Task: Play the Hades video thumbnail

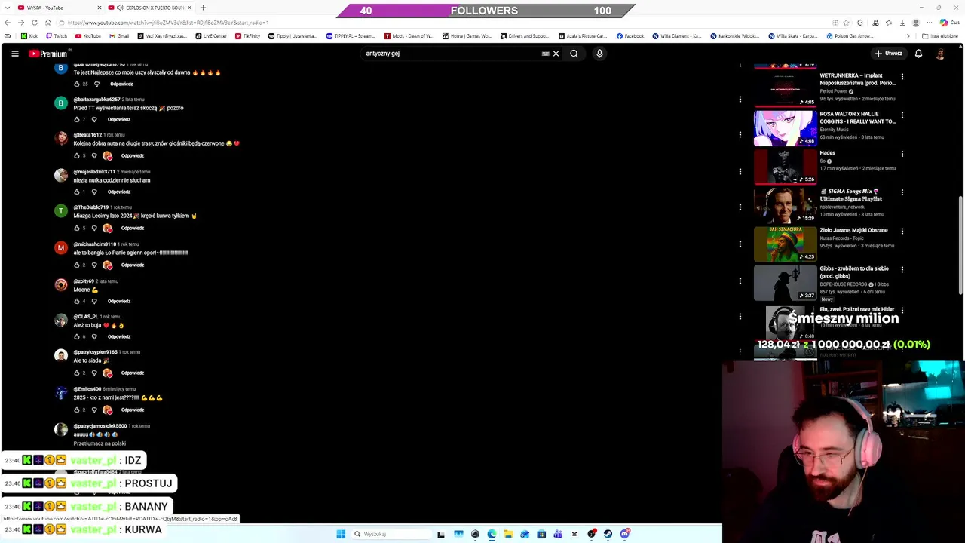Action: [785, 167]
